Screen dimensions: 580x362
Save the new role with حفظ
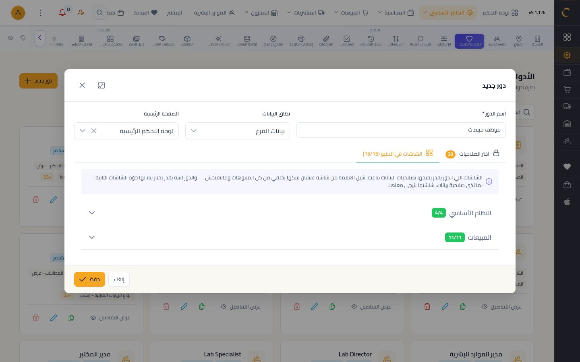[x=89, y=279]
